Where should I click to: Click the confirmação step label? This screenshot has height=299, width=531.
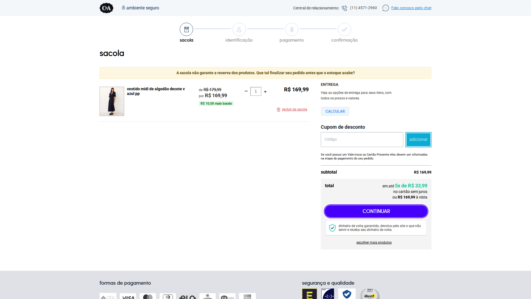tap(345, 40)
